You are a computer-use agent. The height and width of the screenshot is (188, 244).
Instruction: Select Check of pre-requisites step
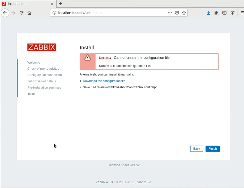43,69
